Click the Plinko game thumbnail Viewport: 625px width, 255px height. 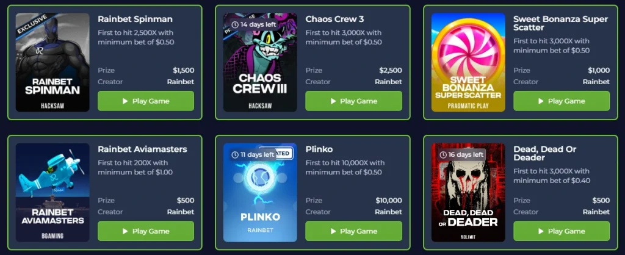click(260, 192)
